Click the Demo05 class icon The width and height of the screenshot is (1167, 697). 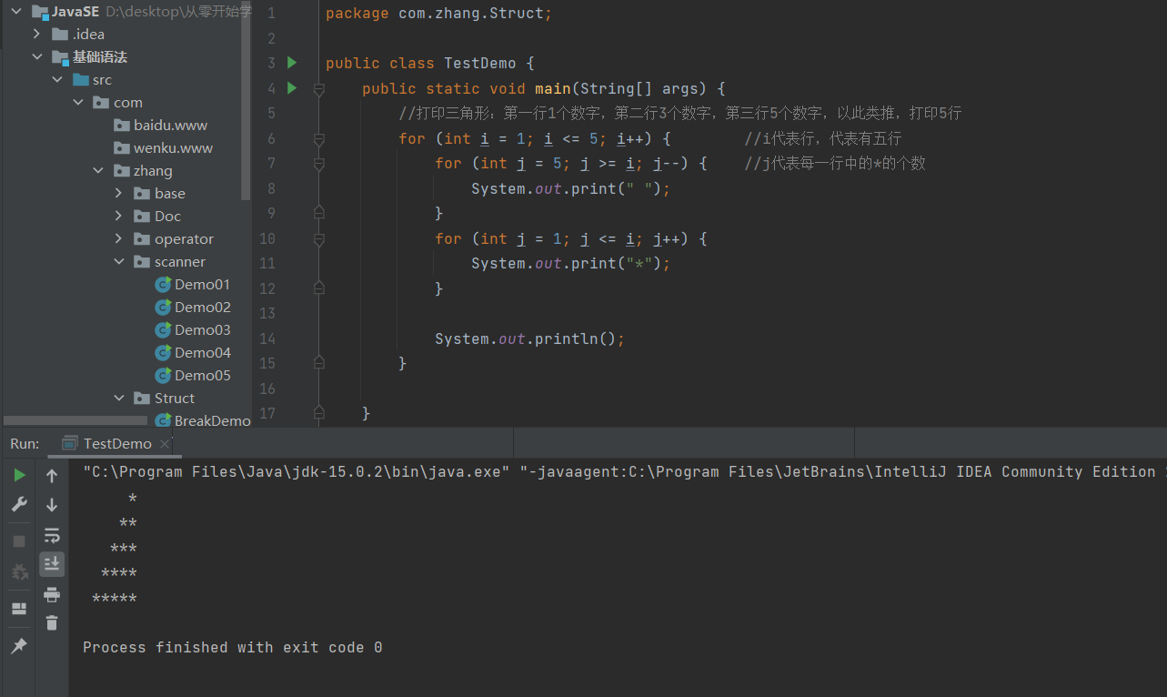[x=164, y=375]
